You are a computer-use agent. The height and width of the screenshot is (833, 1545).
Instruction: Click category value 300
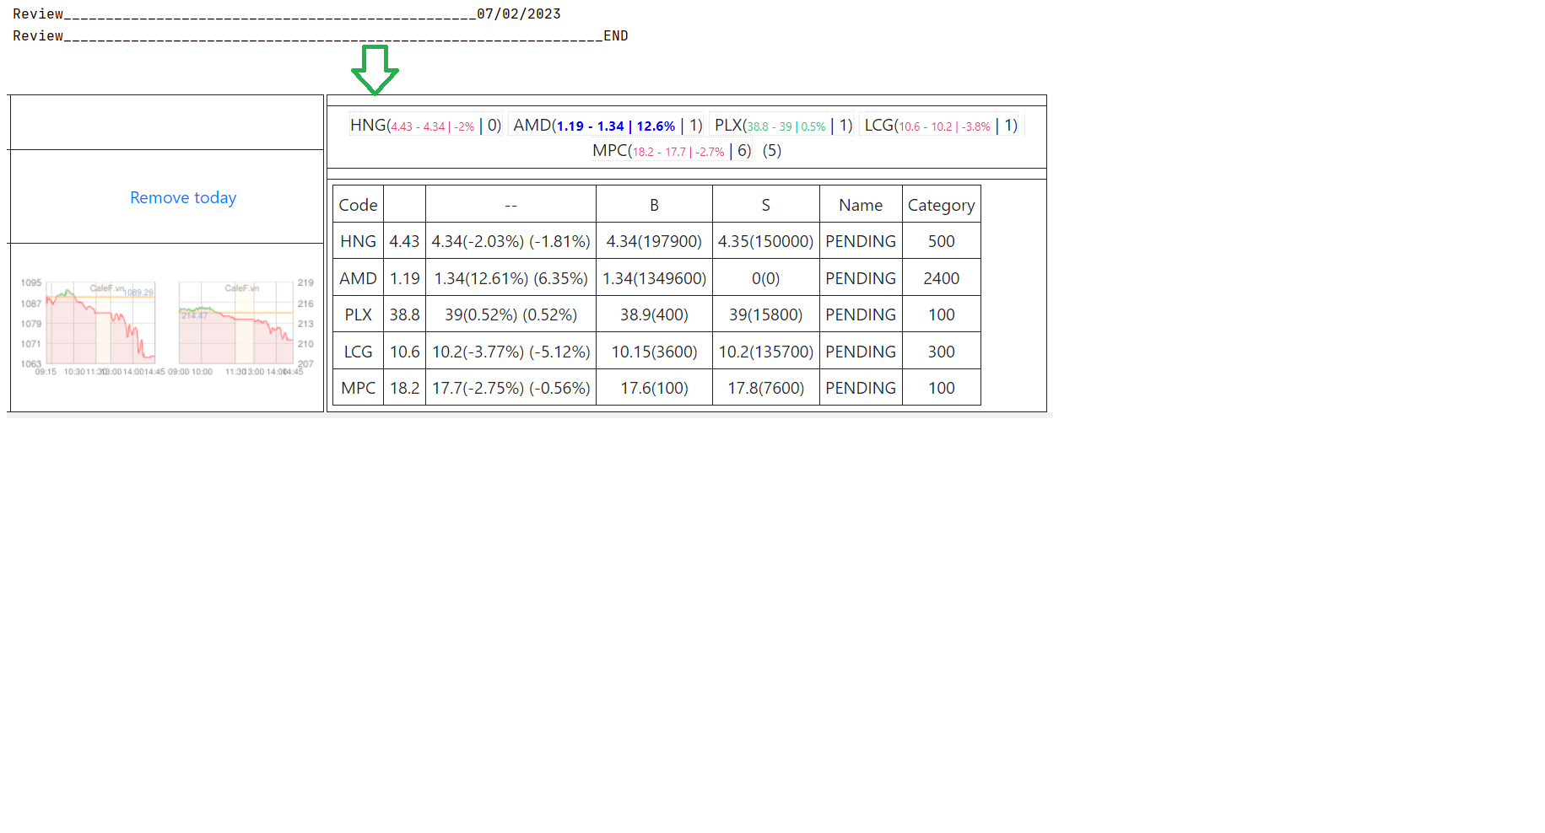[x=941, y=352]
